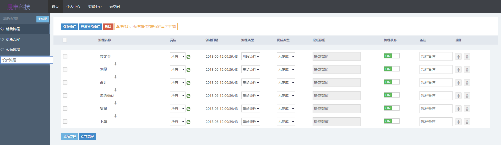Tick the select-all checkbox in table header

tap(65, 40)
